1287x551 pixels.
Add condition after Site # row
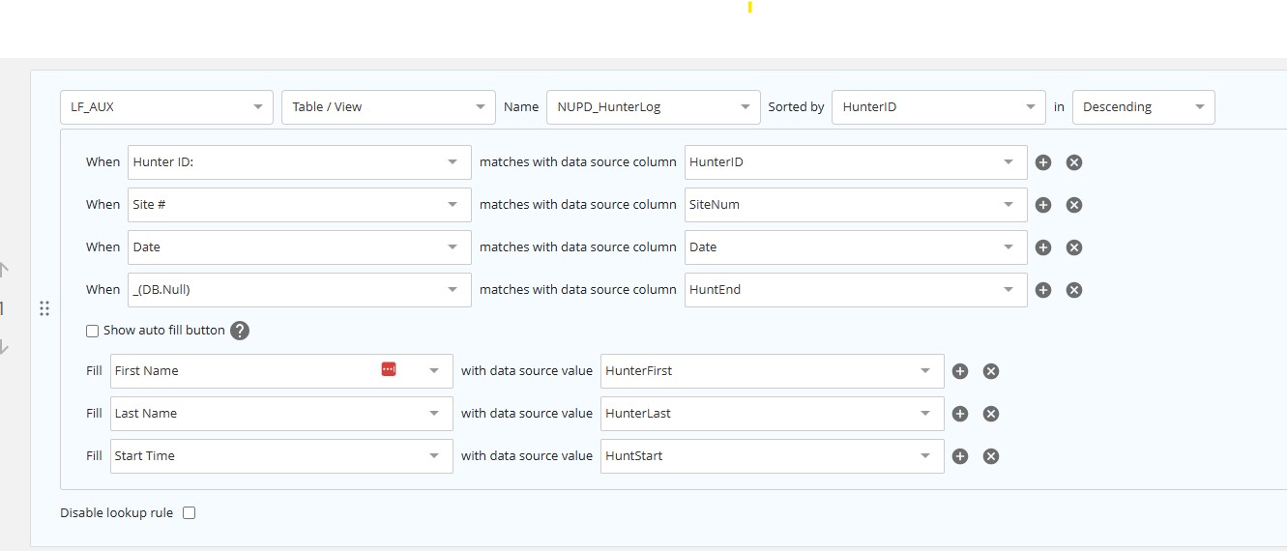point(1043,205)
